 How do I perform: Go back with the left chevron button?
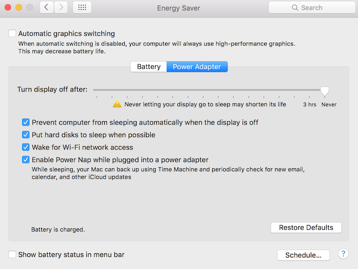(x=47, y=7)
